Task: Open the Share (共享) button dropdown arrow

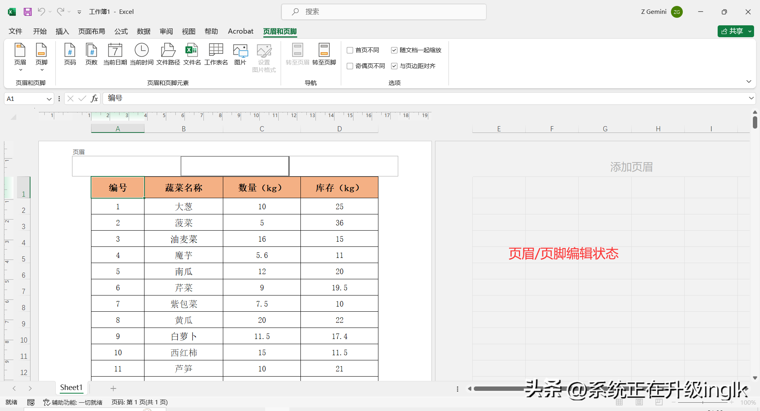Action: point(750,31)
